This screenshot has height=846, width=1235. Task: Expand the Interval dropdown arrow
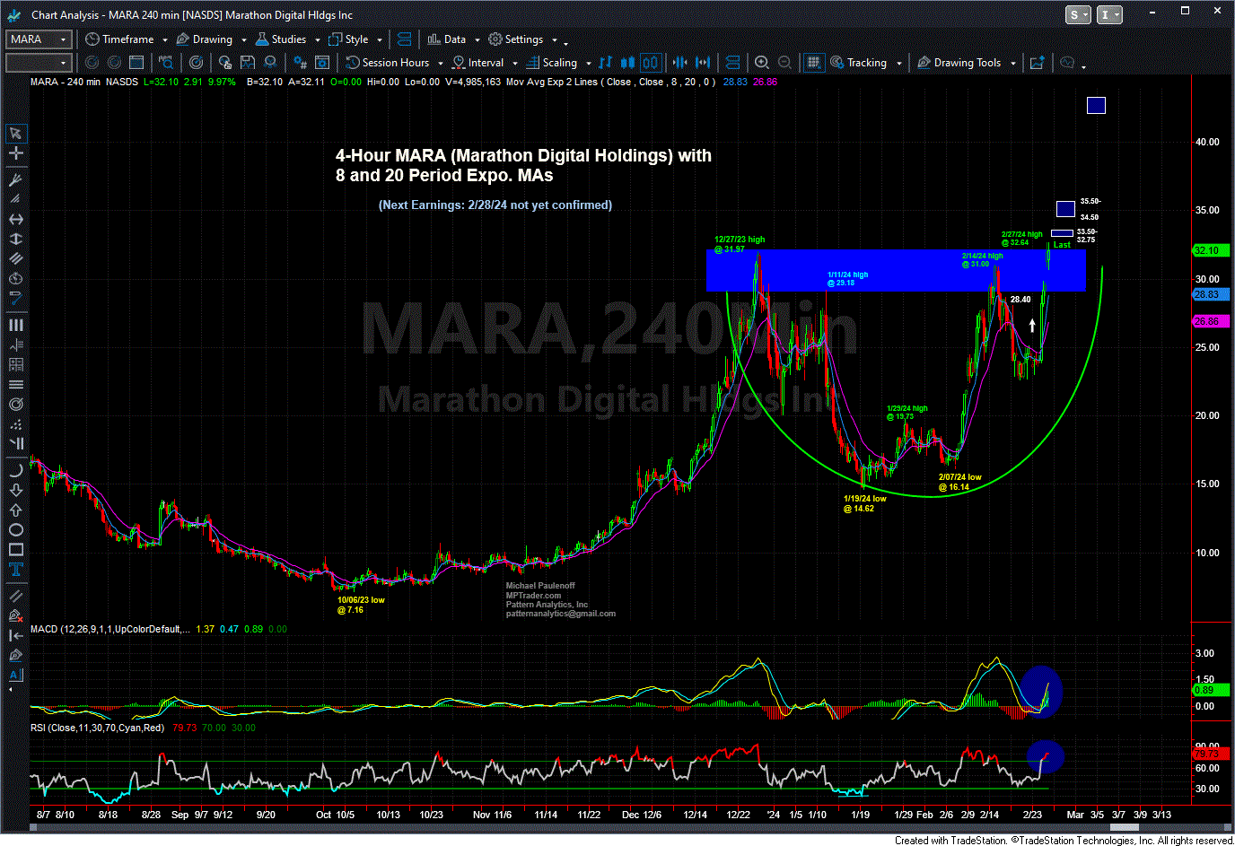515,63
